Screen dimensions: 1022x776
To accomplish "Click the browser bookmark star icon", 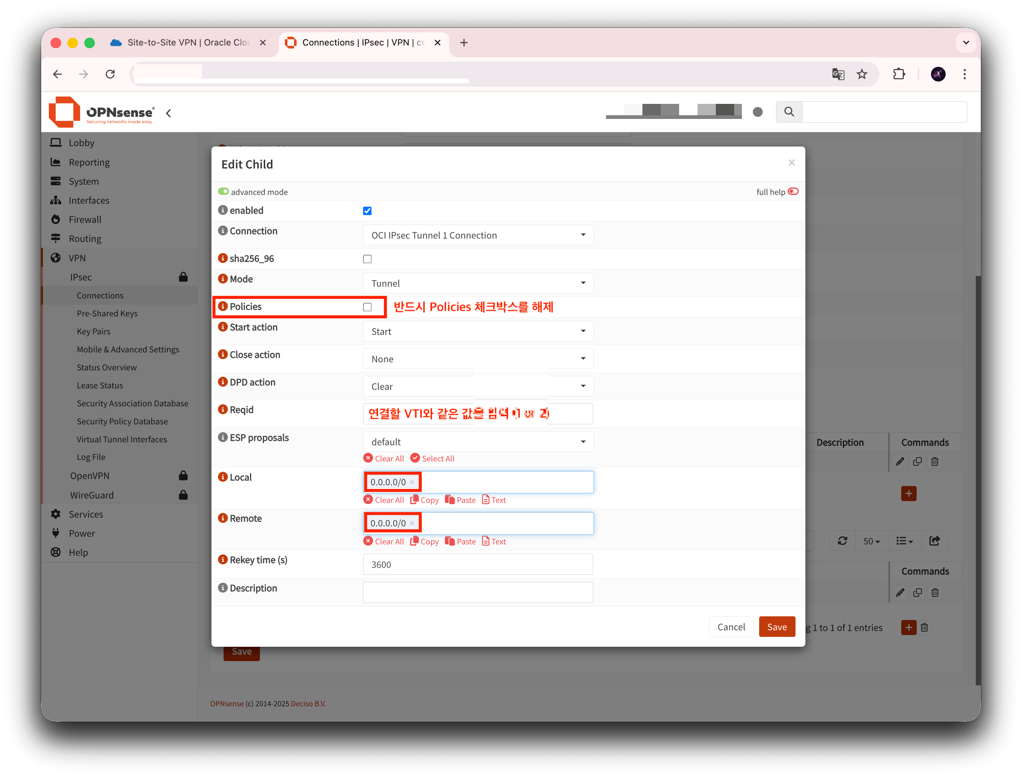I will [x=862, y=75].
